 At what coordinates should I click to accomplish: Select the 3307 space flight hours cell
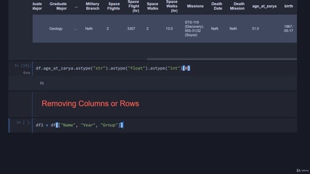131,29
